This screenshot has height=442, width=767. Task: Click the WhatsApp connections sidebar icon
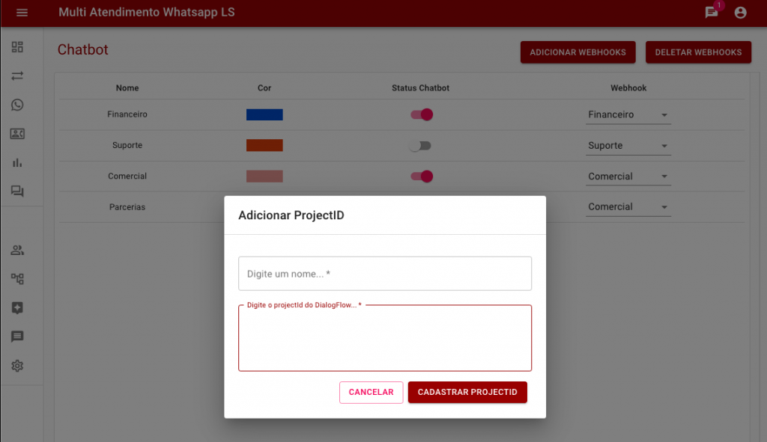17,105
